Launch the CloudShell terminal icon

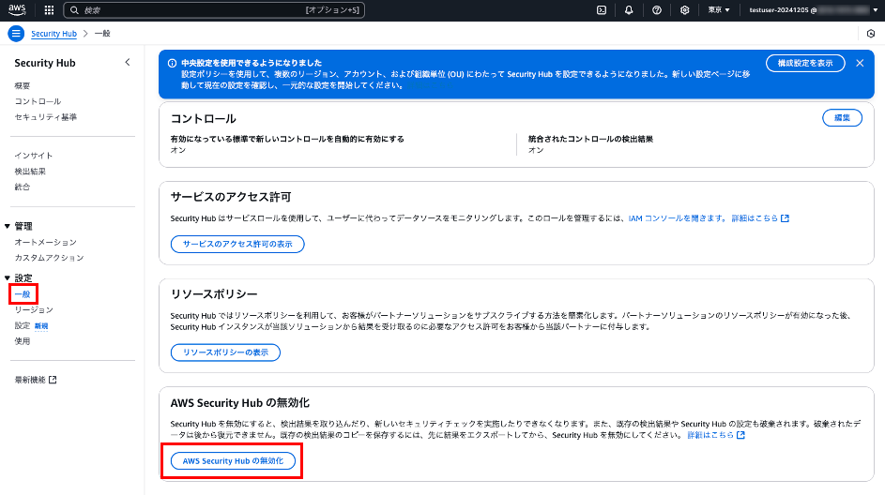[602, 10]
